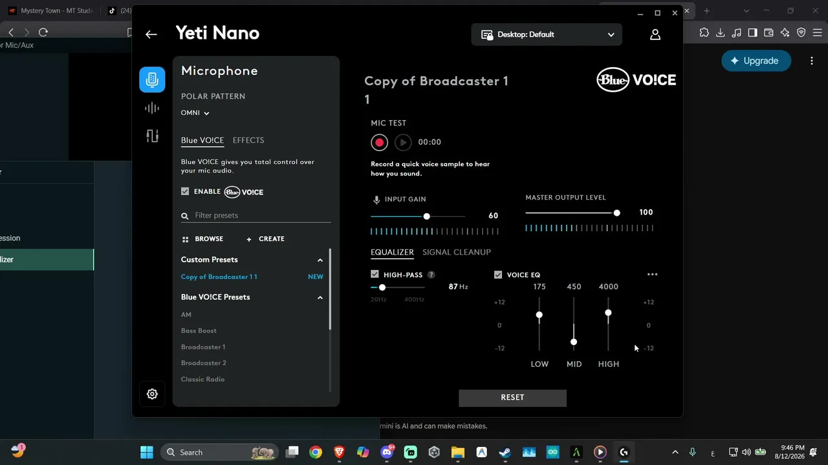Open the Windows Start menu
The height and width of the screenshot is (465, 828).
[147, 452]
